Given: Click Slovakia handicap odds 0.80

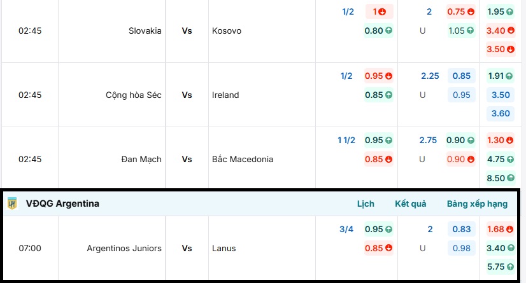Looking at the screenshot, I should 378,30.
